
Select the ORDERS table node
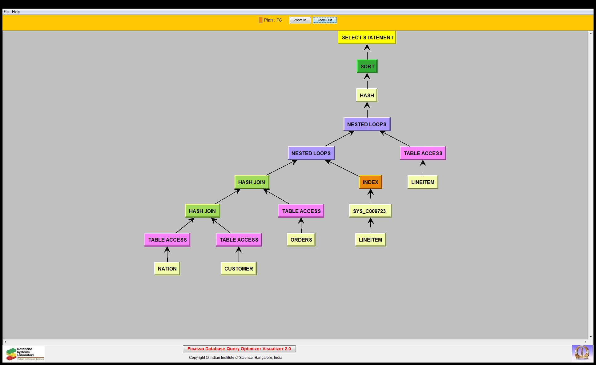pyautogui.click(x=301, y=240)
